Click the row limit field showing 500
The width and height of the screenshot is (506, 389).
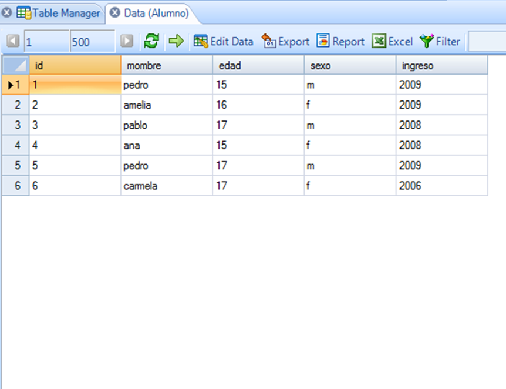[91, 41]
